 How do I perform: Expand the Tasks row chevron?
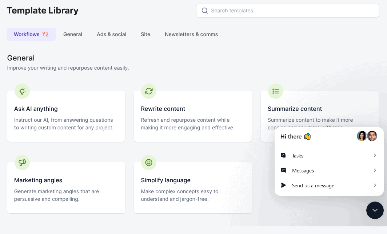(375, 155)
